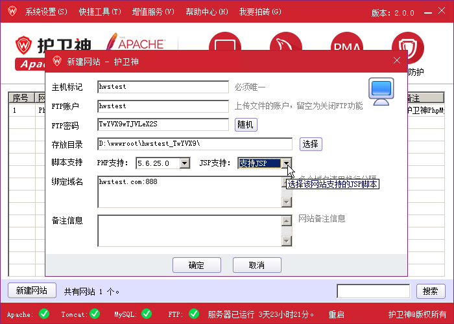Close the 新建网站 dialog

(x=397, y=60)
